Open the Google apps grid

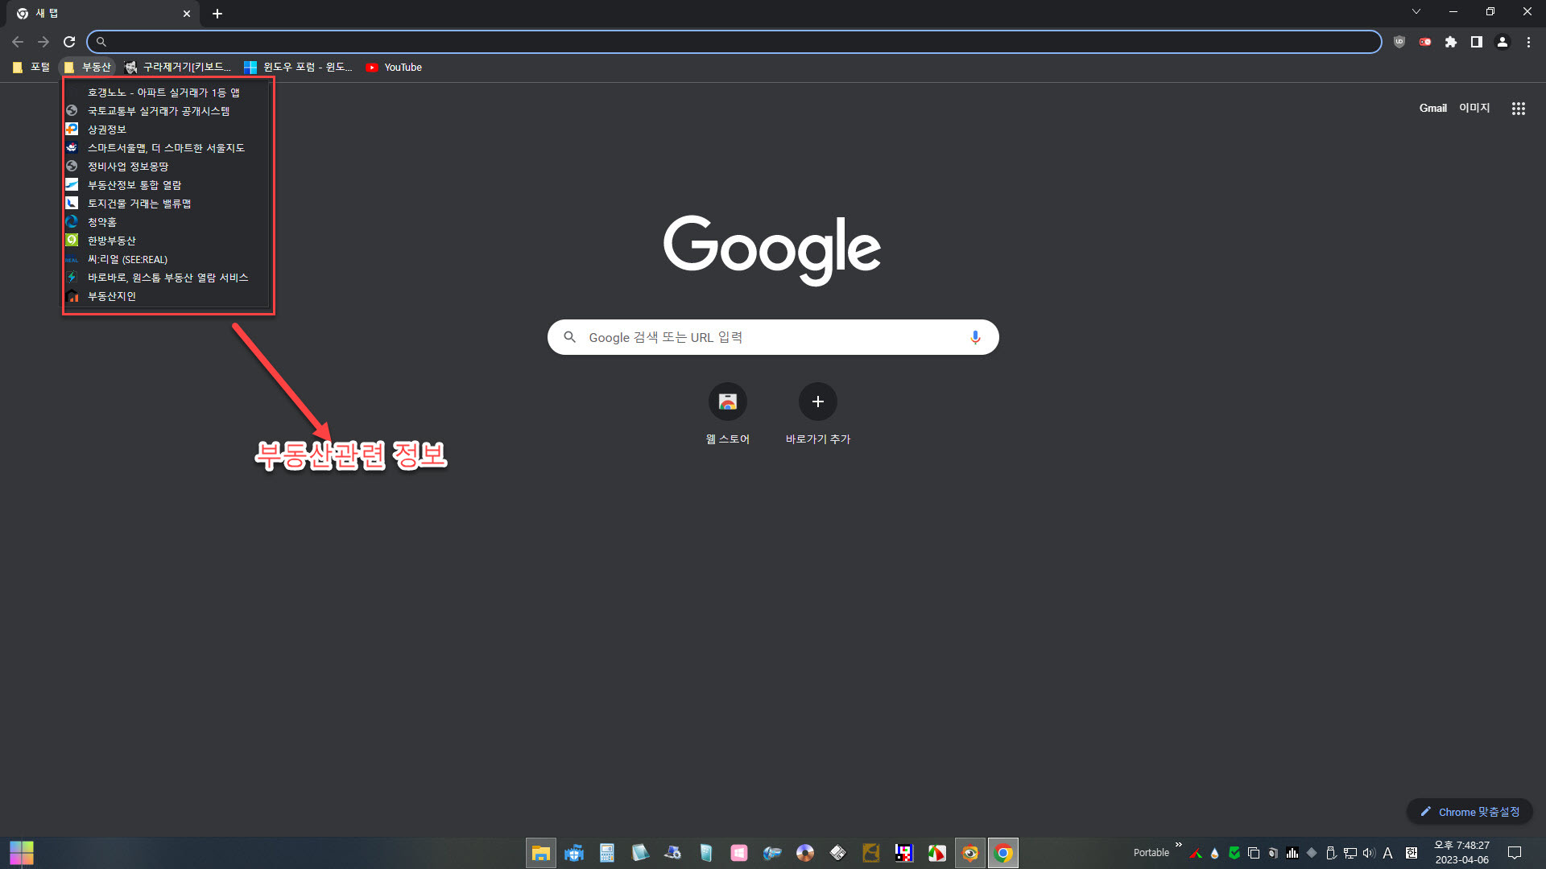(1519, 109)
